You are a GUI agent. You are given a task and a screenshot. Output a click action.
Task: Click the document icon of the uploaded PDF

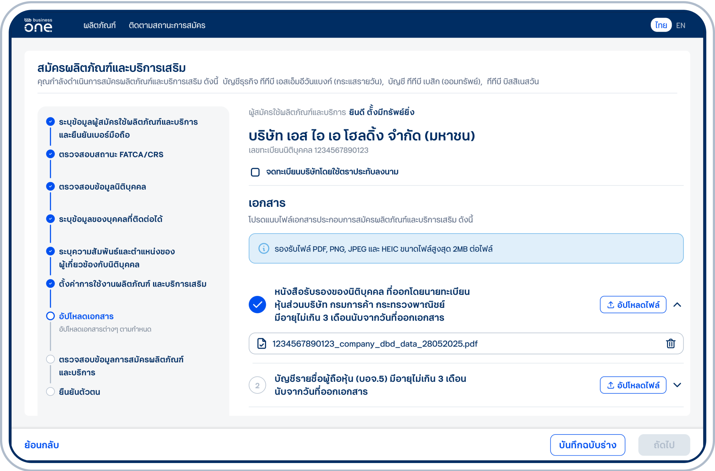point(262,344)
